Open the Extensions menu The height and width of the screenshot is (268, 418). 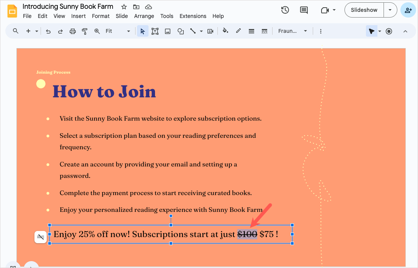193,16
